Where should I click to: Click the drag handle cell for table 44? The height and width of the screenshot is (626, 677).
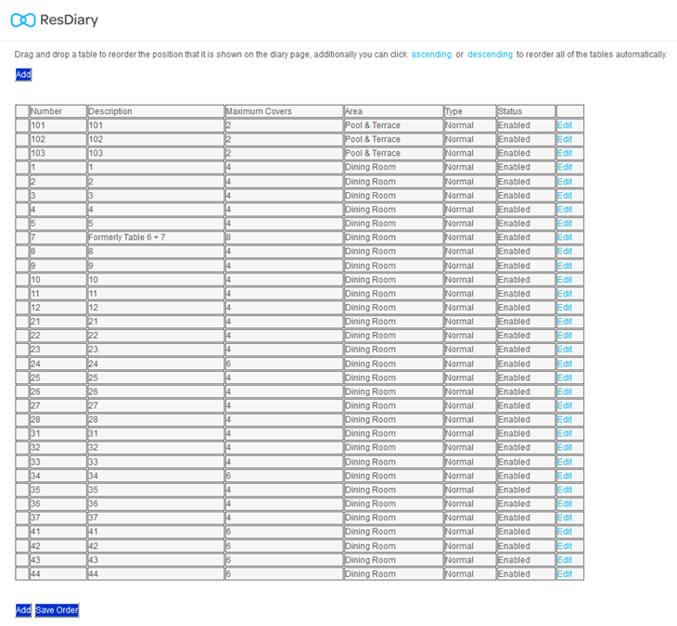pyautogui.click(x=22, y=574)
